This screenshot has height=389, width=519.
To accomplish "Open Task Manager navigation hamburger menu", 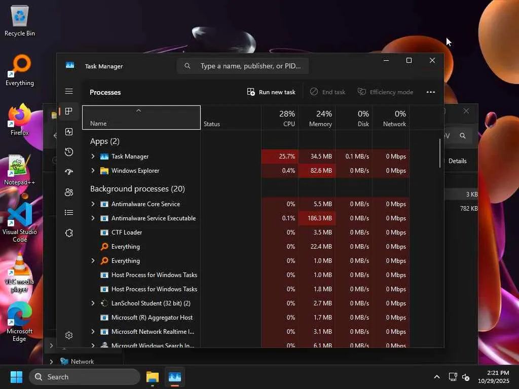I will click(69, 91).
